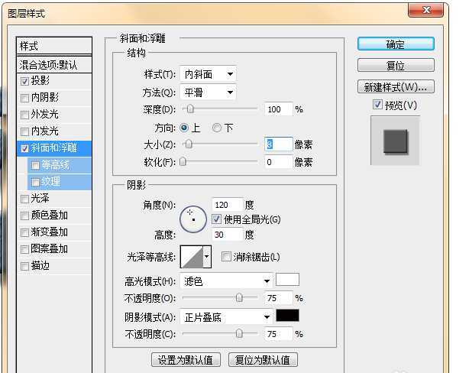Viewport: 469px width, 373px height.
Task: Disable the 投影 drop shadow checkbox
Action: click(x=25, y=81)
